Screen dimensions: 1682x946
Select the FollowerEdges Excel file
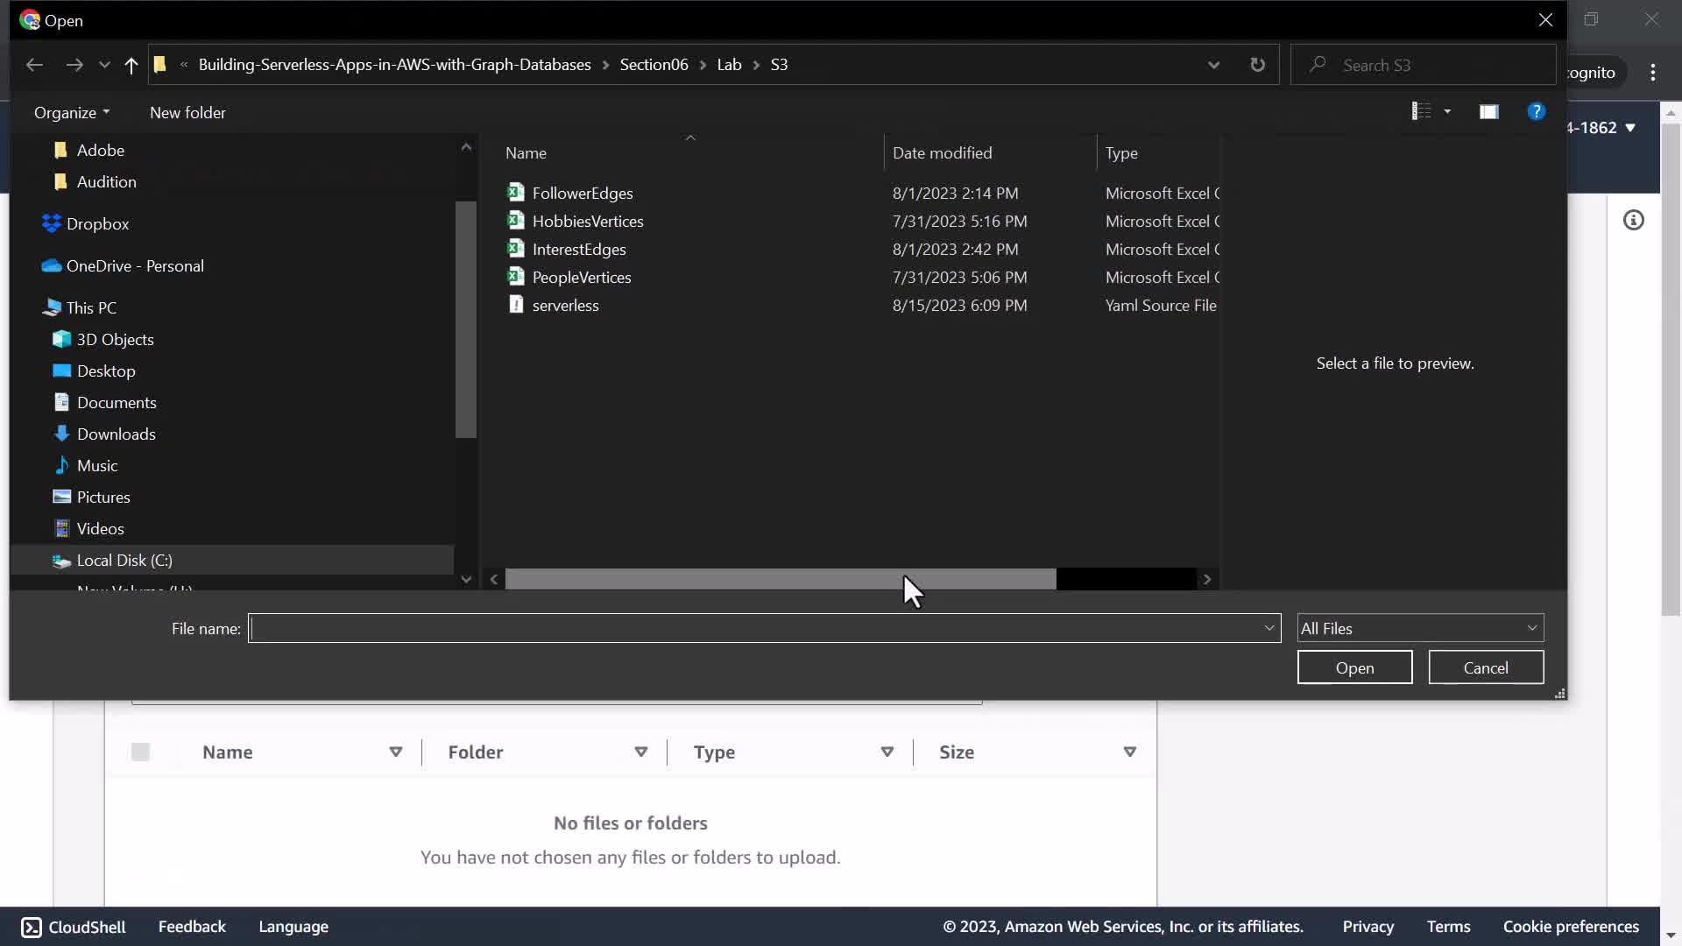coord(582,193)
